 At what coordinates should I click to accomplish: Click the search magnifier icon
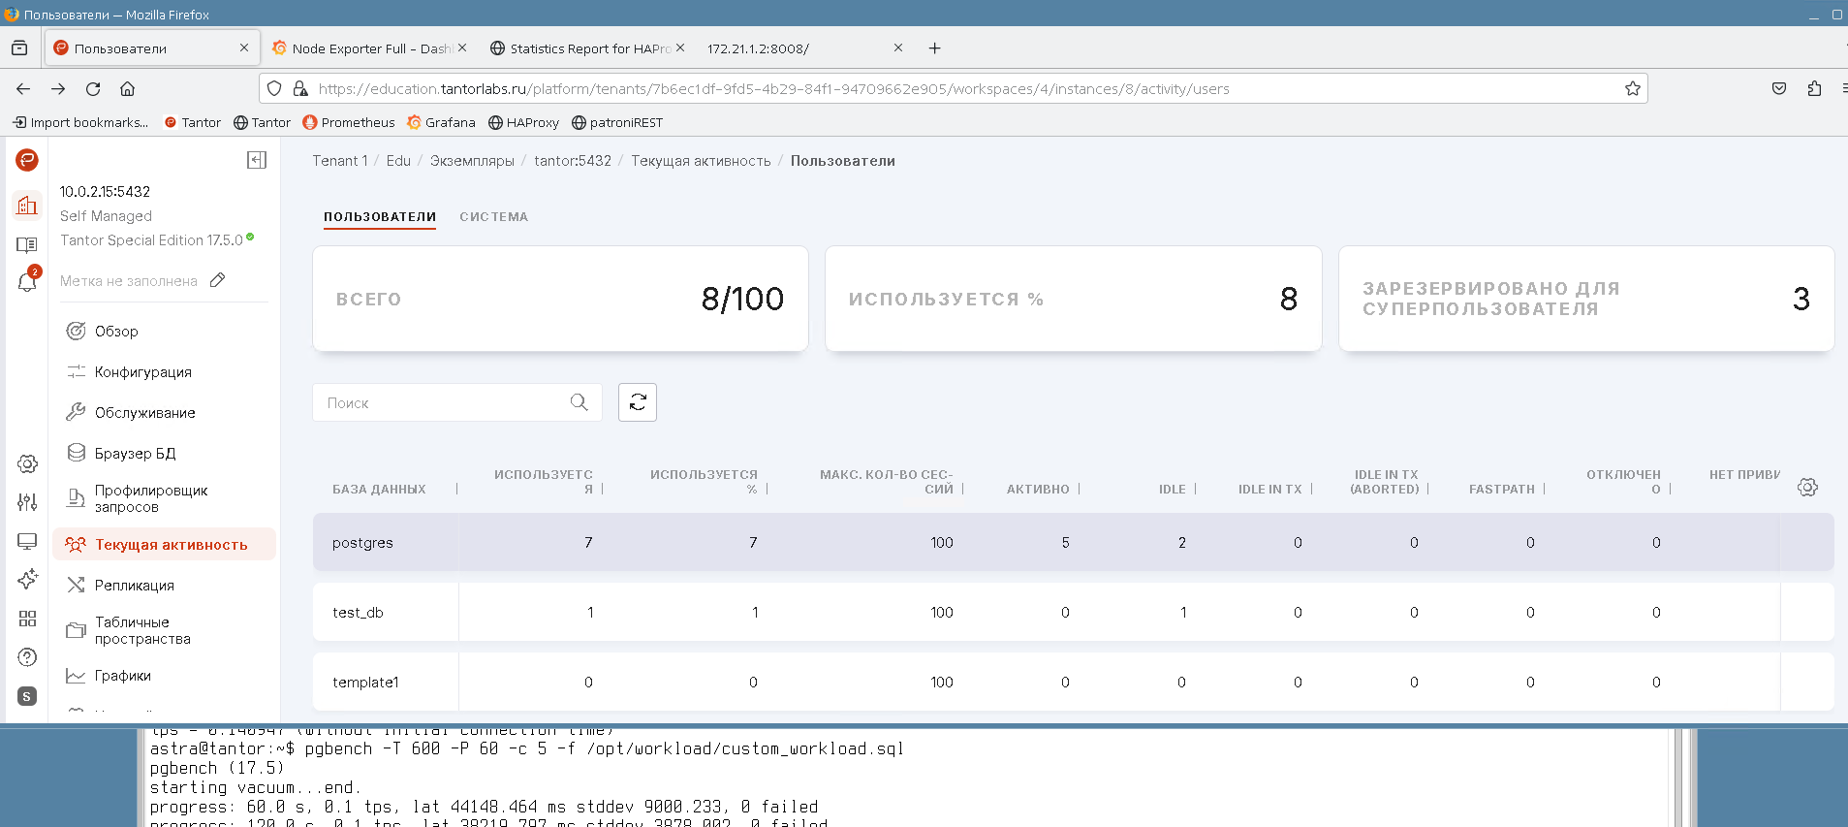click(x=579, y=402)
